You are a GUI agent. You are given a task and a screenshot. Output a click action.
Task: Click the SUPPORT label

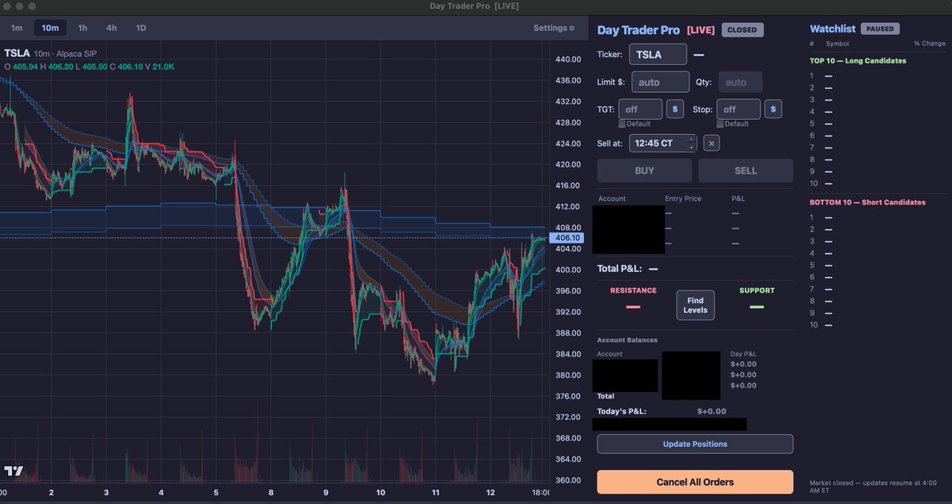(756, 290)
